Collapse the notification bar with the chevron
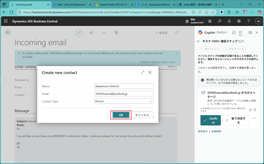 point(176,53)
